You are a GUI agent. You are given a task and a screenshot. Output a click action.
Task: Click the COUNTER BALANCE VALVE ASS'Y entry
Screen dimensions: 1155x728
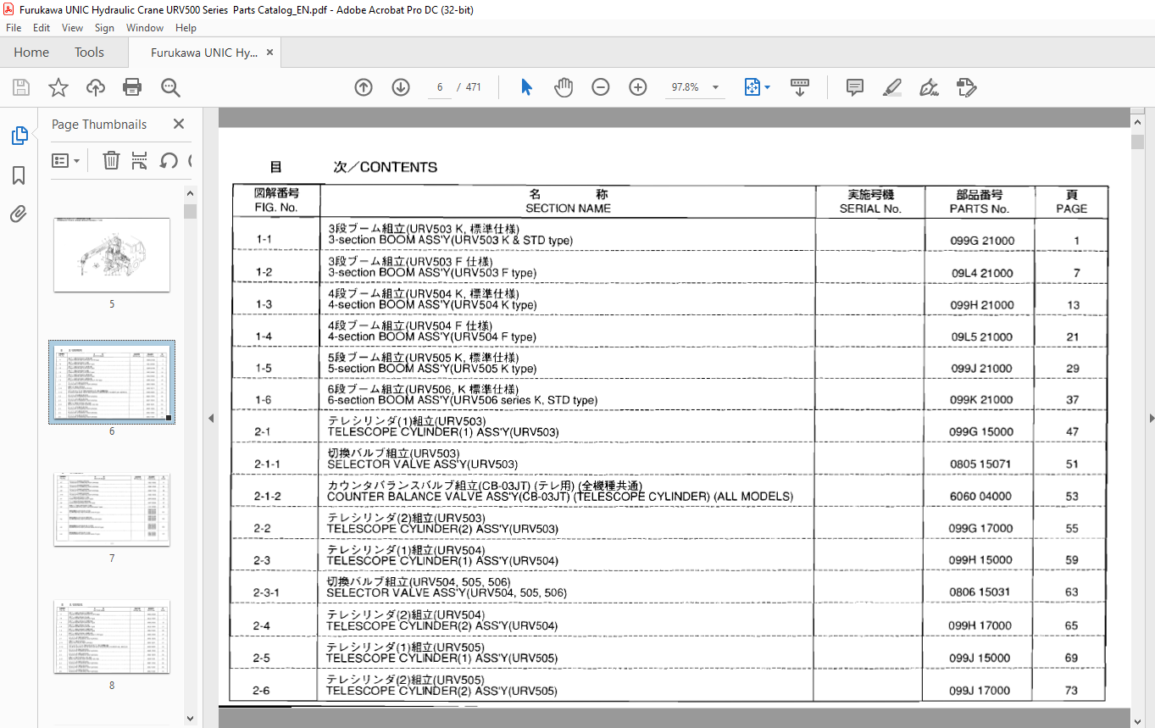560,497
